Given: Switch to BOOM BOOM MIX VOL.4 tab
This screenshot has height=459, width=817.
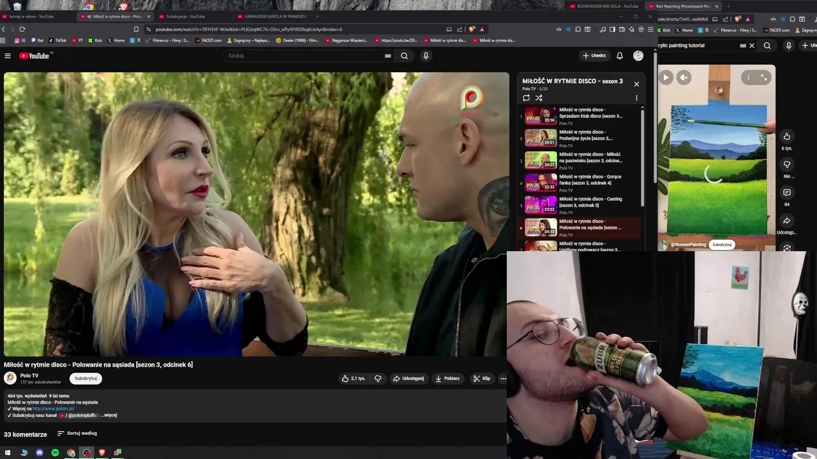Looking at the screenshot, I should [x=606, y=6].
